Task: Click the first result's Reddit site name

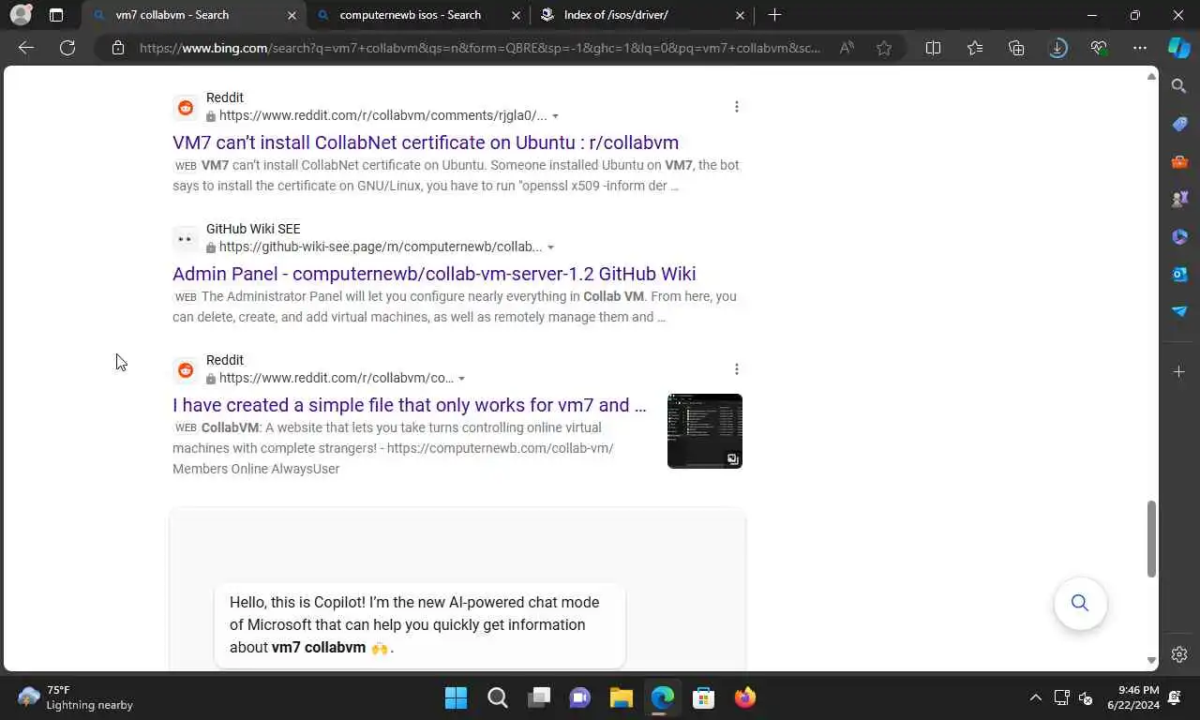Action: 225,97
